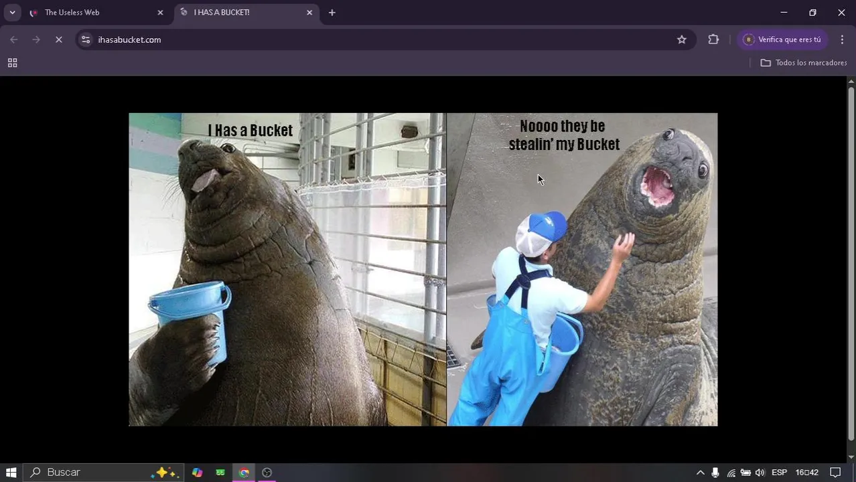This screenshot has width=856, height=482.
Task: Open the Windows Start menu
Action: tap(11, 473)
